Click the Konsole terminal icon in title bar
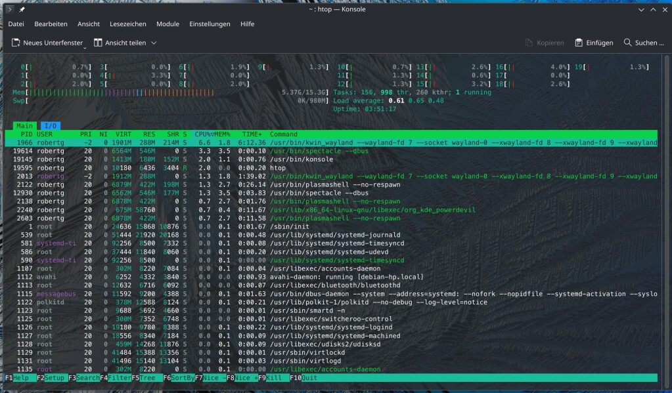This screenshot has height=393, width=672. tap(9, 10)
